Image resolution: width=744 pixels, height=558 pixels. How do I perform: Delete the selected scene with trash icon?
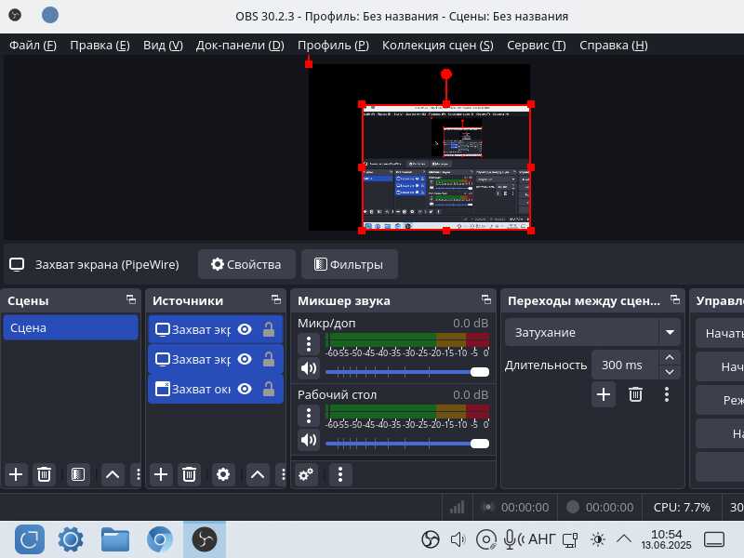[44, 474]
